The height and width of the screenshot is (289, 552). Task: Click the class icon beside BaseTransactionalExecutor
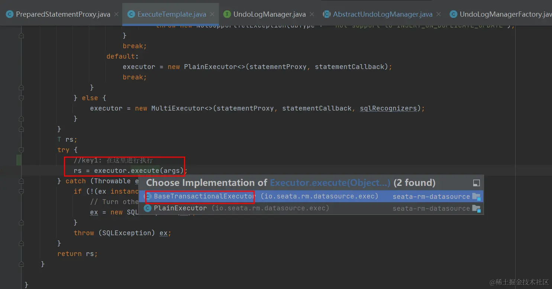148,196
